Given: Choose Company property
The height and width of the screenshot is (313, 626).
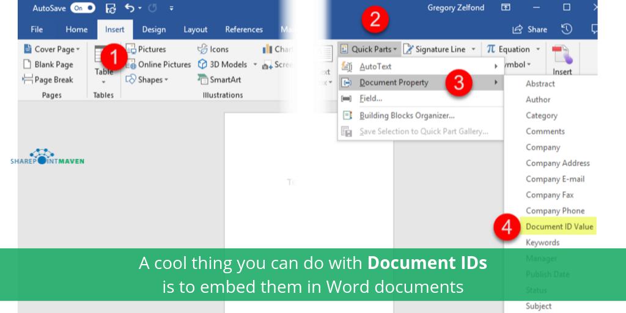Looking at the screenshot, I should tap(543, 147).
